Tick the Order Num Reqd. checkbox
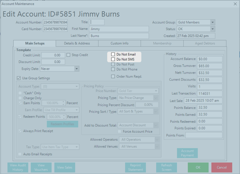 pyautogui.click(x=113, y=76)
